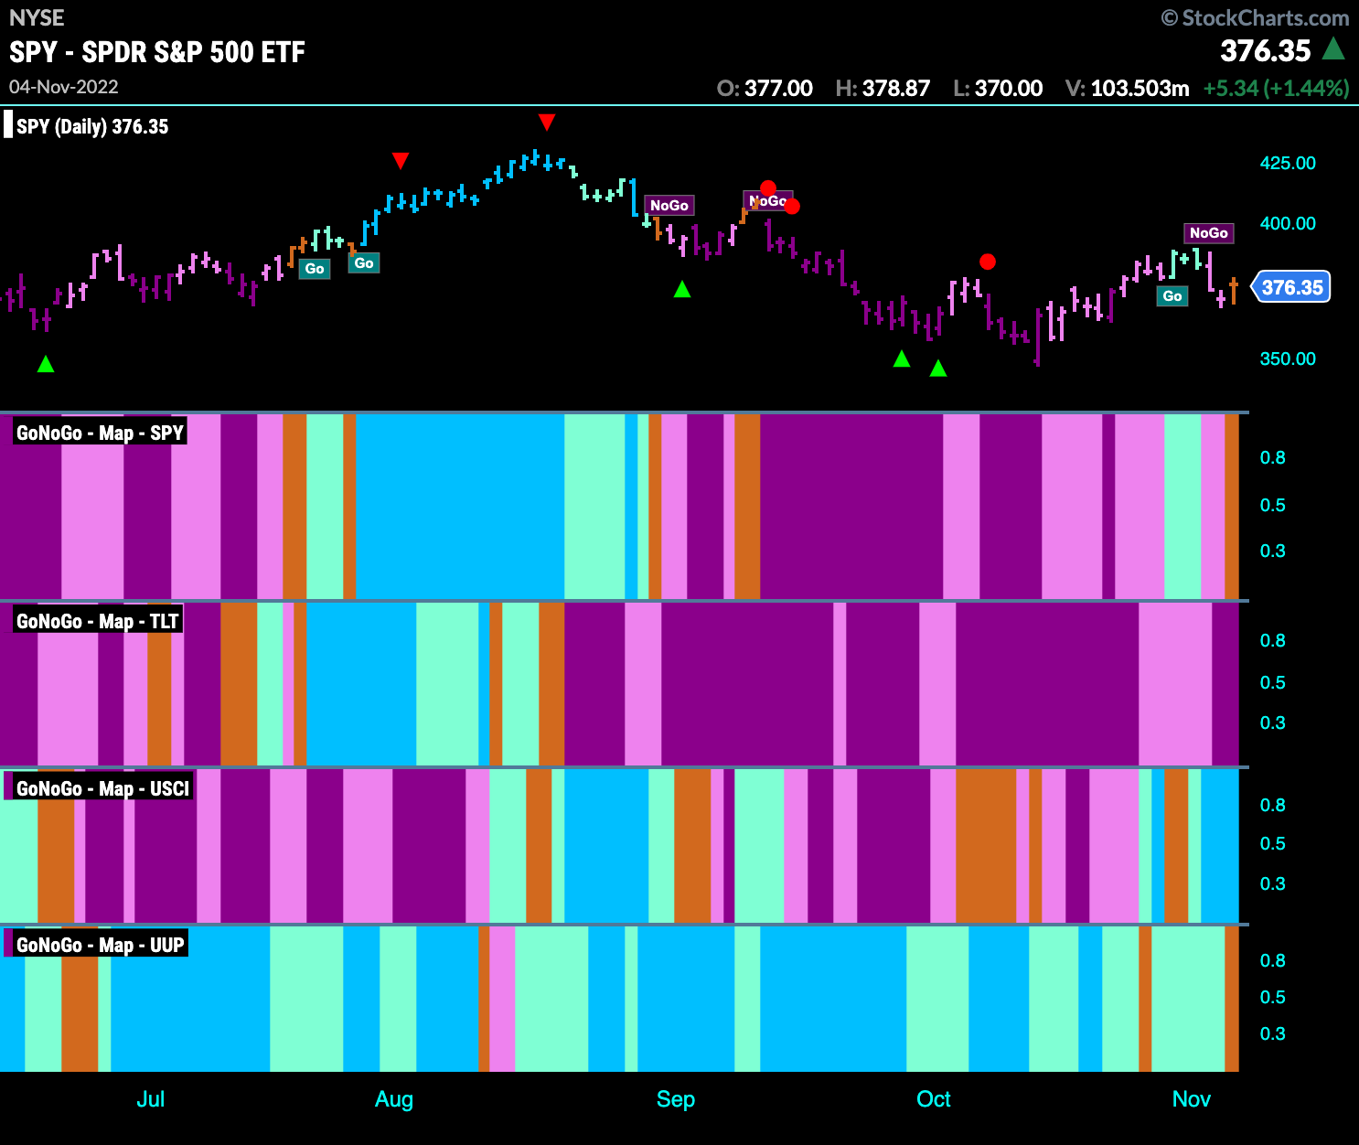Click the Jul label on the time axis
Image resolution: width=1359 pixels, height=1145 pixels.
pos(151,1099)
